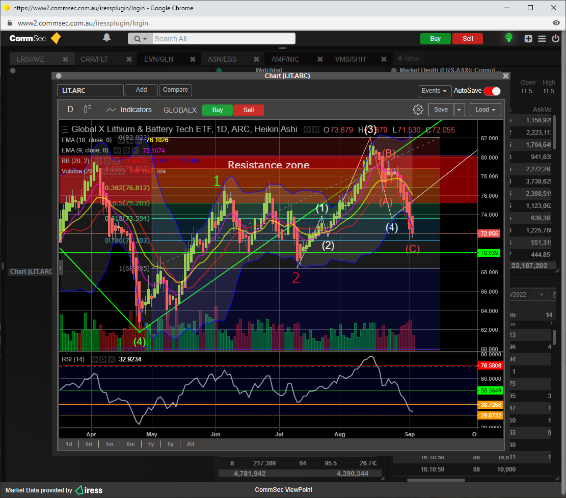Viewport: 566px width, 498px height.
Task: Open the arrow dropdown next to Save
Action: tap(459, 110)
